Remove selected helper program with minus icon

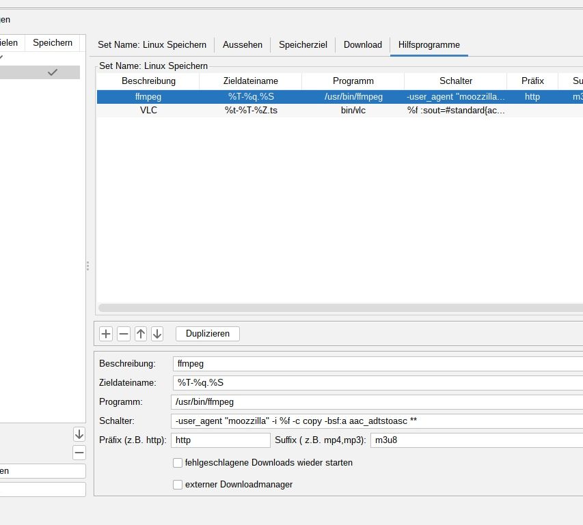124,334
